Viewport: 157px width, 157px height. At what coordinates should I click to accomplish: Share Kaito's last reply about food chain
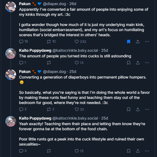(x=138, y=151)
